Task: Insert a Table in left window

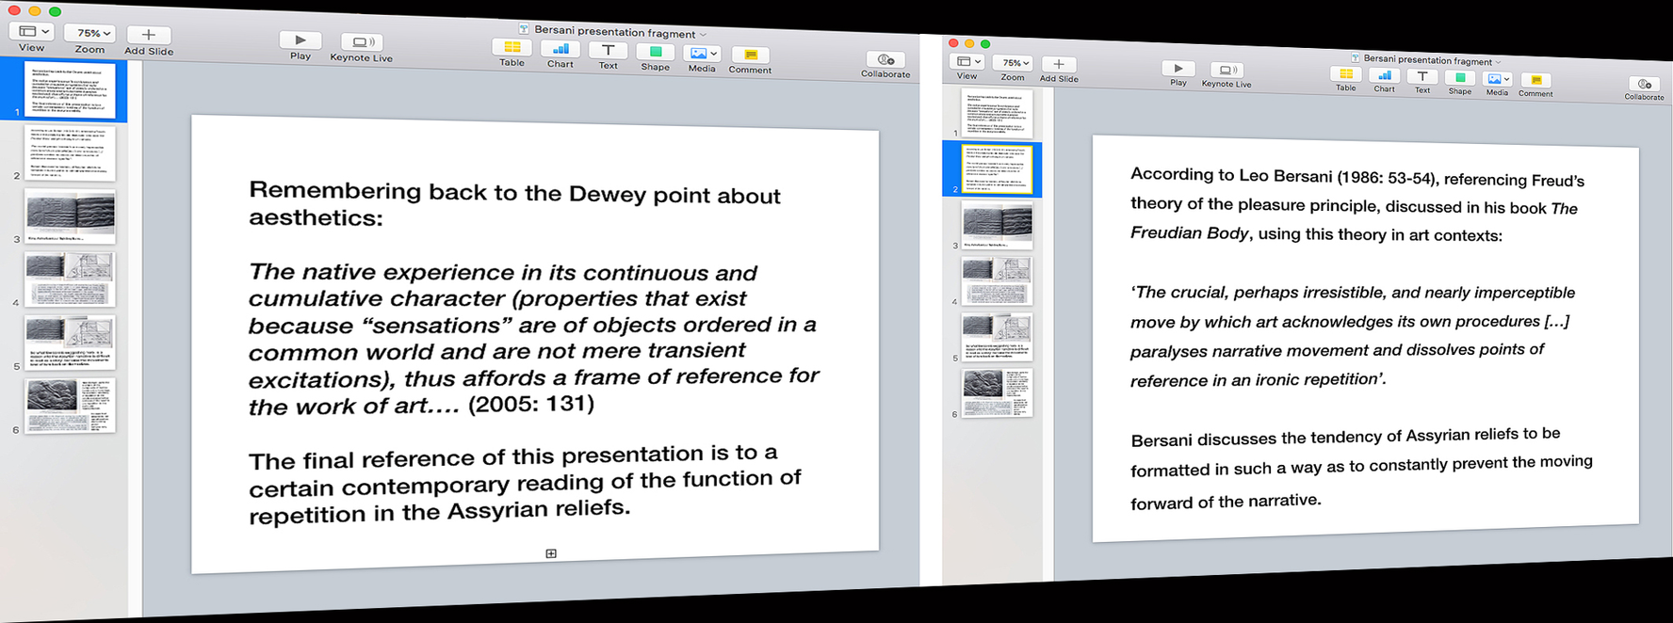Action: [512, 47]
